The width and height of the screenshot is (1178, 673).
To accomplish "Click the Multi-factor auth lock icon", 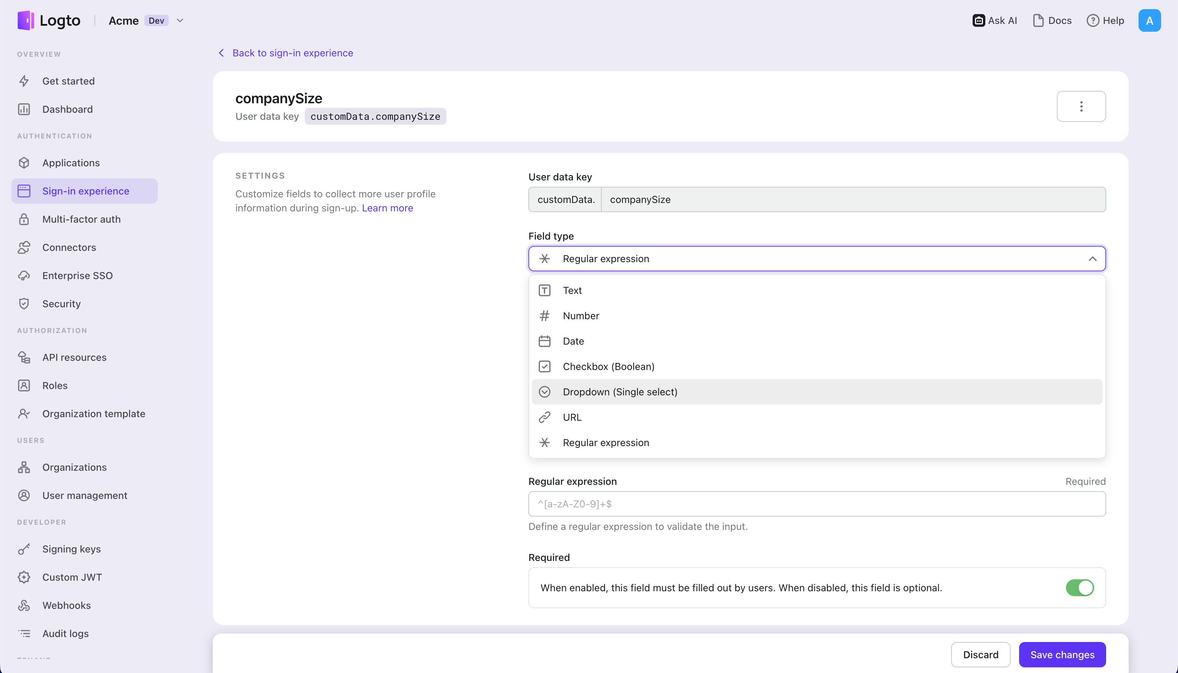I will [24, 219].
